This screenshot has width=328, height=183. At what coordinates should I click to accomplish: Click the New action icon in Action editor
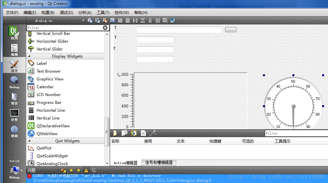(x=115, y=133)
